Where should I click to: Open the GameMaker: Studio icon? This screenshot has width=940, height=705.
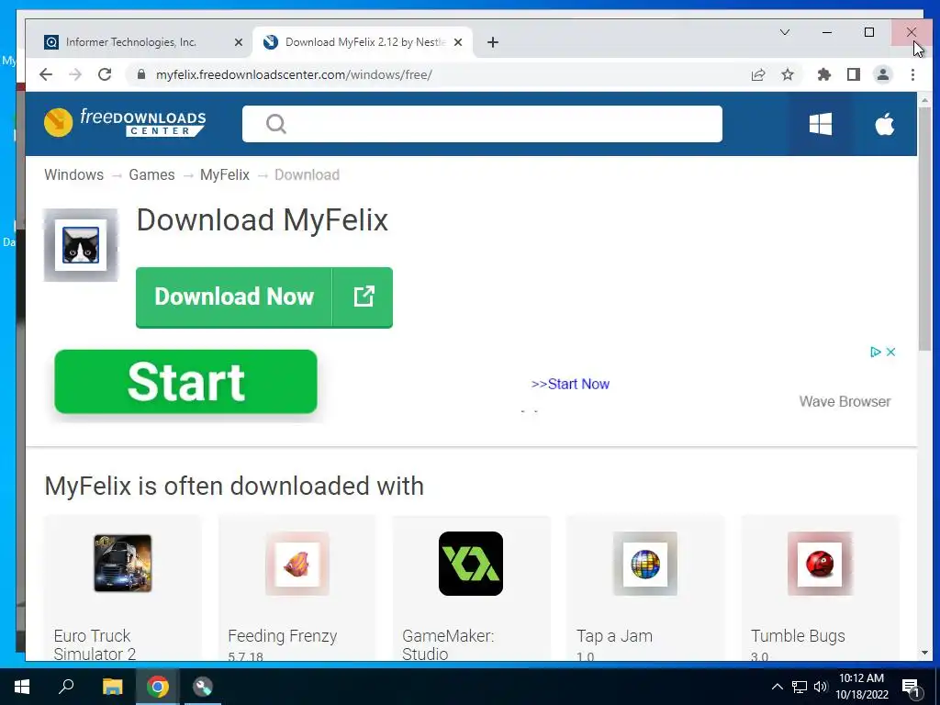471,564
